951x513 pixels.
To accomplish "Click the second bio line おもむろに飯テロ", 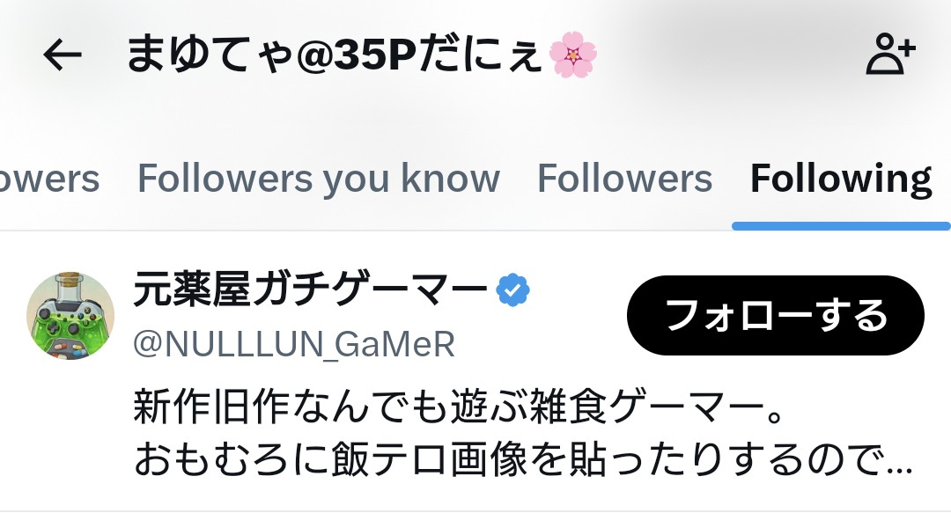I will 523,459.
